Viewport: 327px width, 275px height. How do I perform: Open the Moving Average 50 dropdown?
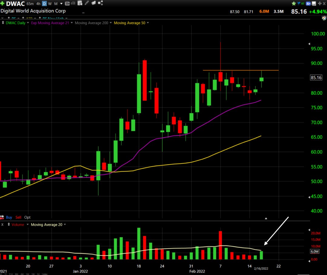(x=148, y=23)
